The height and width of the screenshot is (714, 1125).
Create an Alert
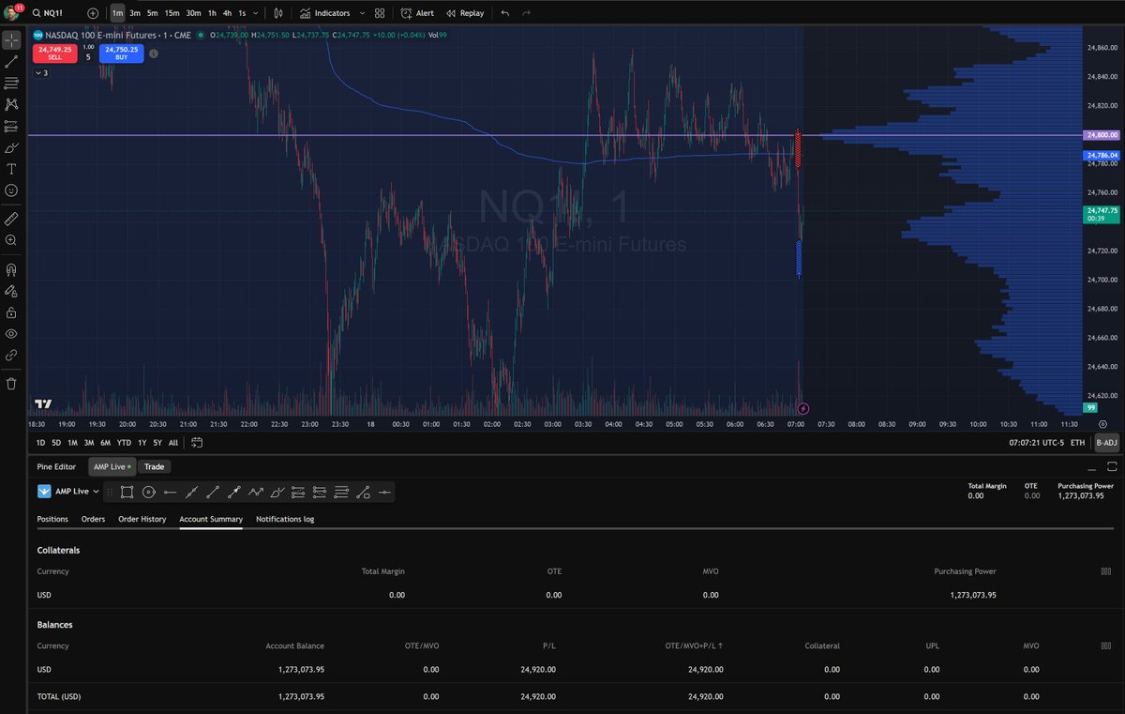click(416, 13)
